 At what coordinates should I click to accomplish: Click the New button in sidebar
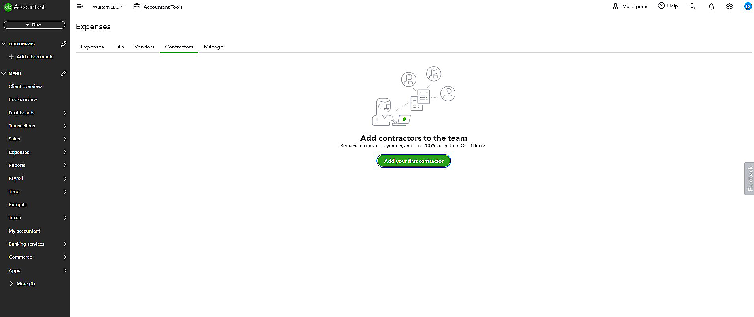tap(34, 25)
